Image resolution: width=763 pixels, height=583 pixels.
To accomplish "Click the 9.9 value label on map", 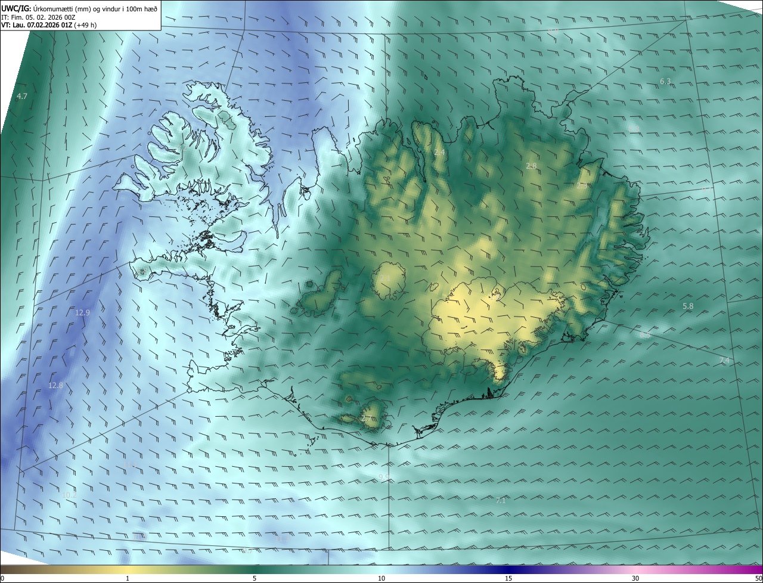I will (384, 477).
